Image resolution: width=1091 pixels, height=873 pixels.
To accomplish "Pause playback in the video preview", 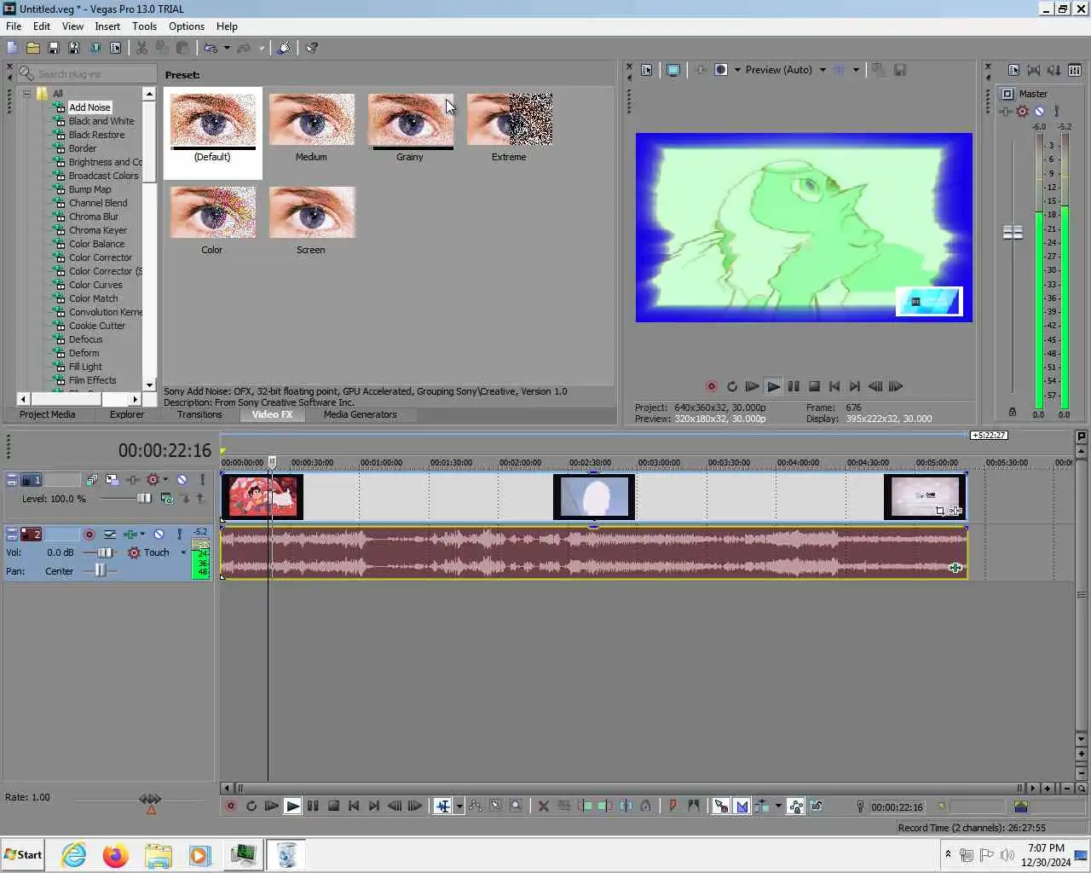I will point(794,386).
